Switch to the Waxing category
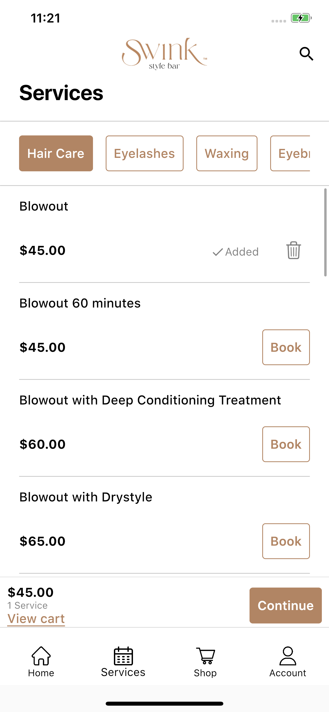This screenshot has width=329, height=712. (227, 153)
